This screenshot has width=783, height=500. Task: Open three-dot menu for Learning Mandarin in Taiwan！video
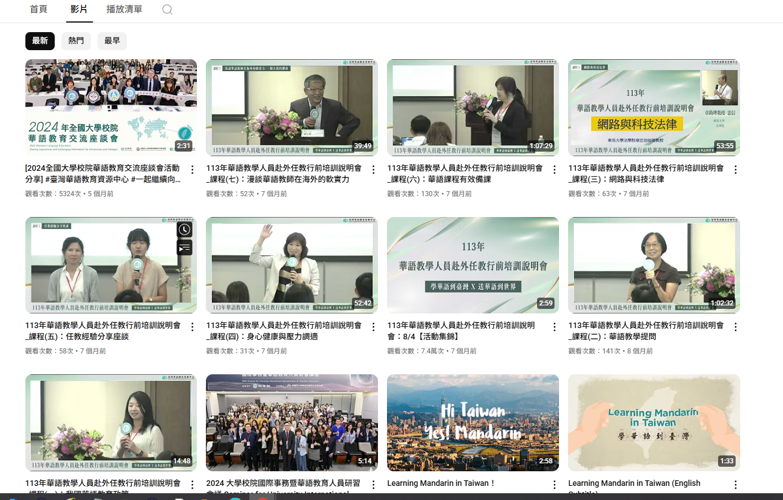[x=555, y=485]
